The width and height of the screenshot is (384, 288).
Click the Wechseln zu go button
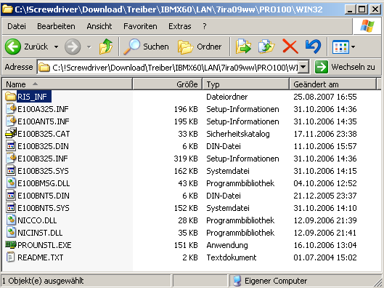pos(345,67)
